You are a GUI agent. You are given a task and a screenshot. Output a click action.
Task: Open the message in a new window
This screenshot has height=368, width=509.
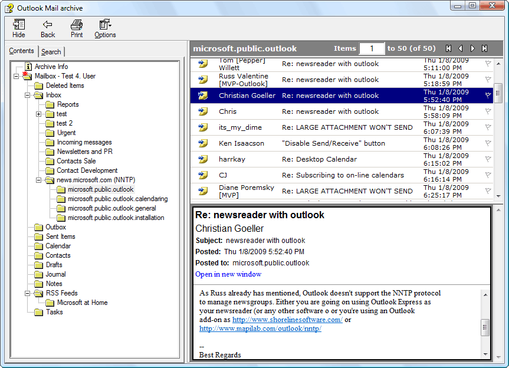point(228,274)
